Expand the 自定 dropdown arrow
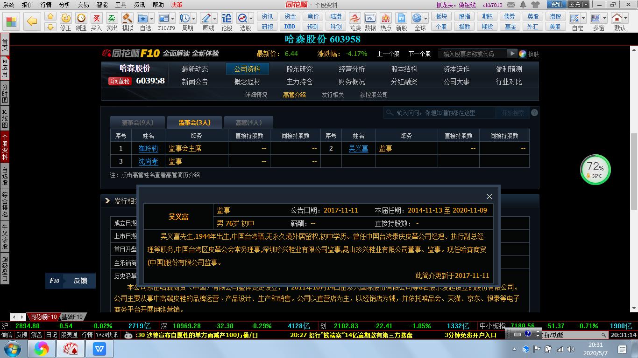 click(x=584, y=19)
